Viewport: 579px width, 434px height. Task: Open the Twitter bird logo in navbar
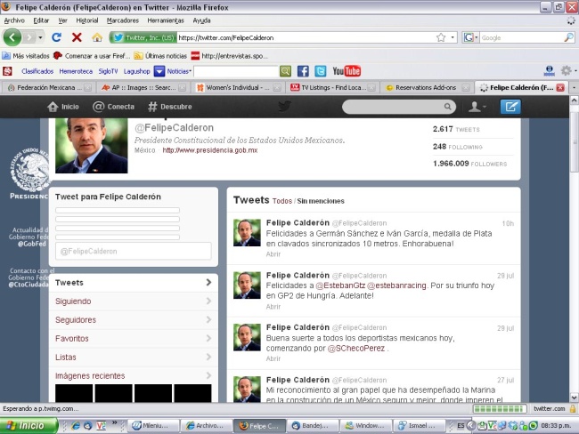tap(284, 107)
